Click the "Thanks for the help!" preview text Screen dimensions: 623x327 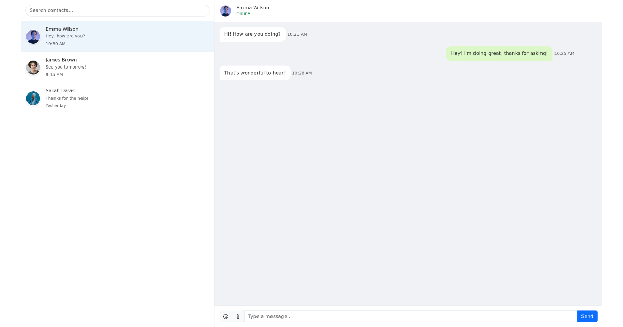point(66,98)
